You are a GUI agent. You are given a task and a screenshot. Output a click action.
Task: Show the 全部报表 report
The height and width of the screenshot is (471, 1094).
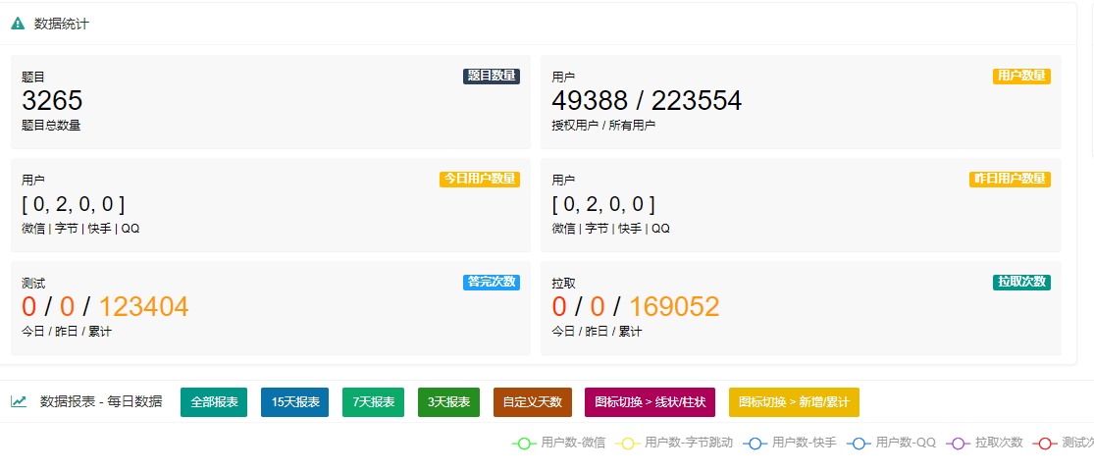pyautogui.click(x=214, y=402)
